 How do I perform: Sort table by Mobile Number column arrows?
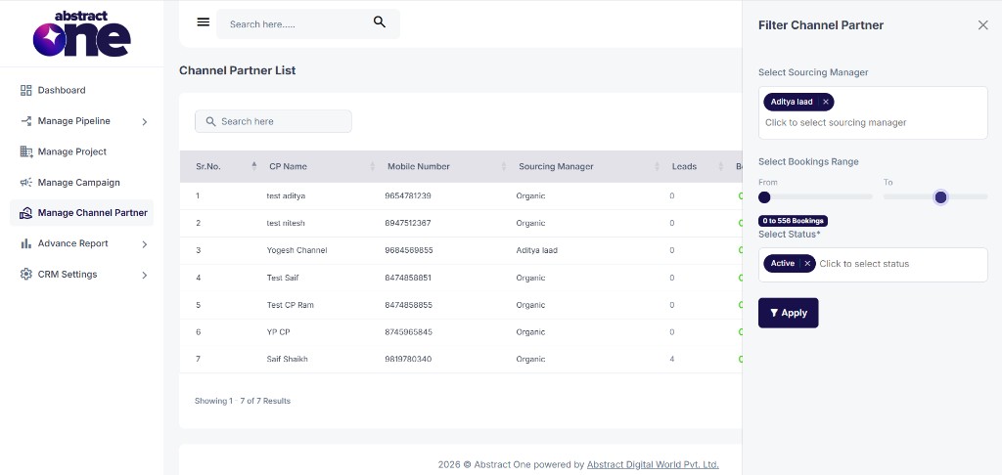504,166
